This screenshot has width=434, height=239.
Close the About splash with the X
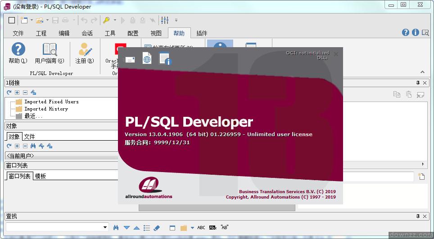coord(336,54)
